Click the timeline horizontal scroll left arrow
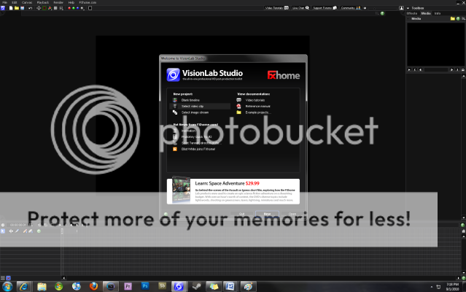The width and height of the screenshot is (466, 292). click(63, 278)
